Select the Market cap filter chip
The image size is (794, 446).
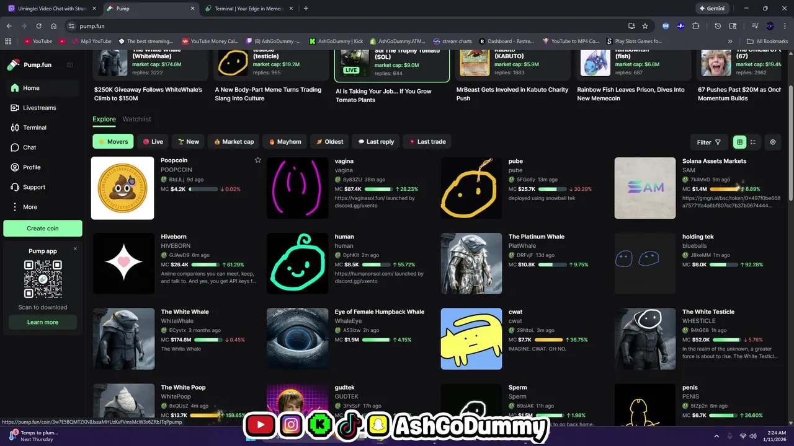(x=233, y=142)
